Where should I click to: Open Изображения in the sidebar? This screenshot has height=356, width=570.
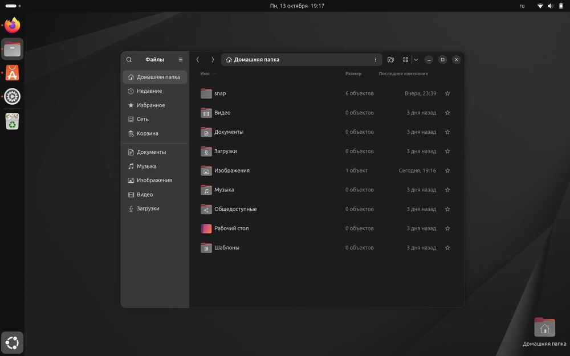click(155, 180)
